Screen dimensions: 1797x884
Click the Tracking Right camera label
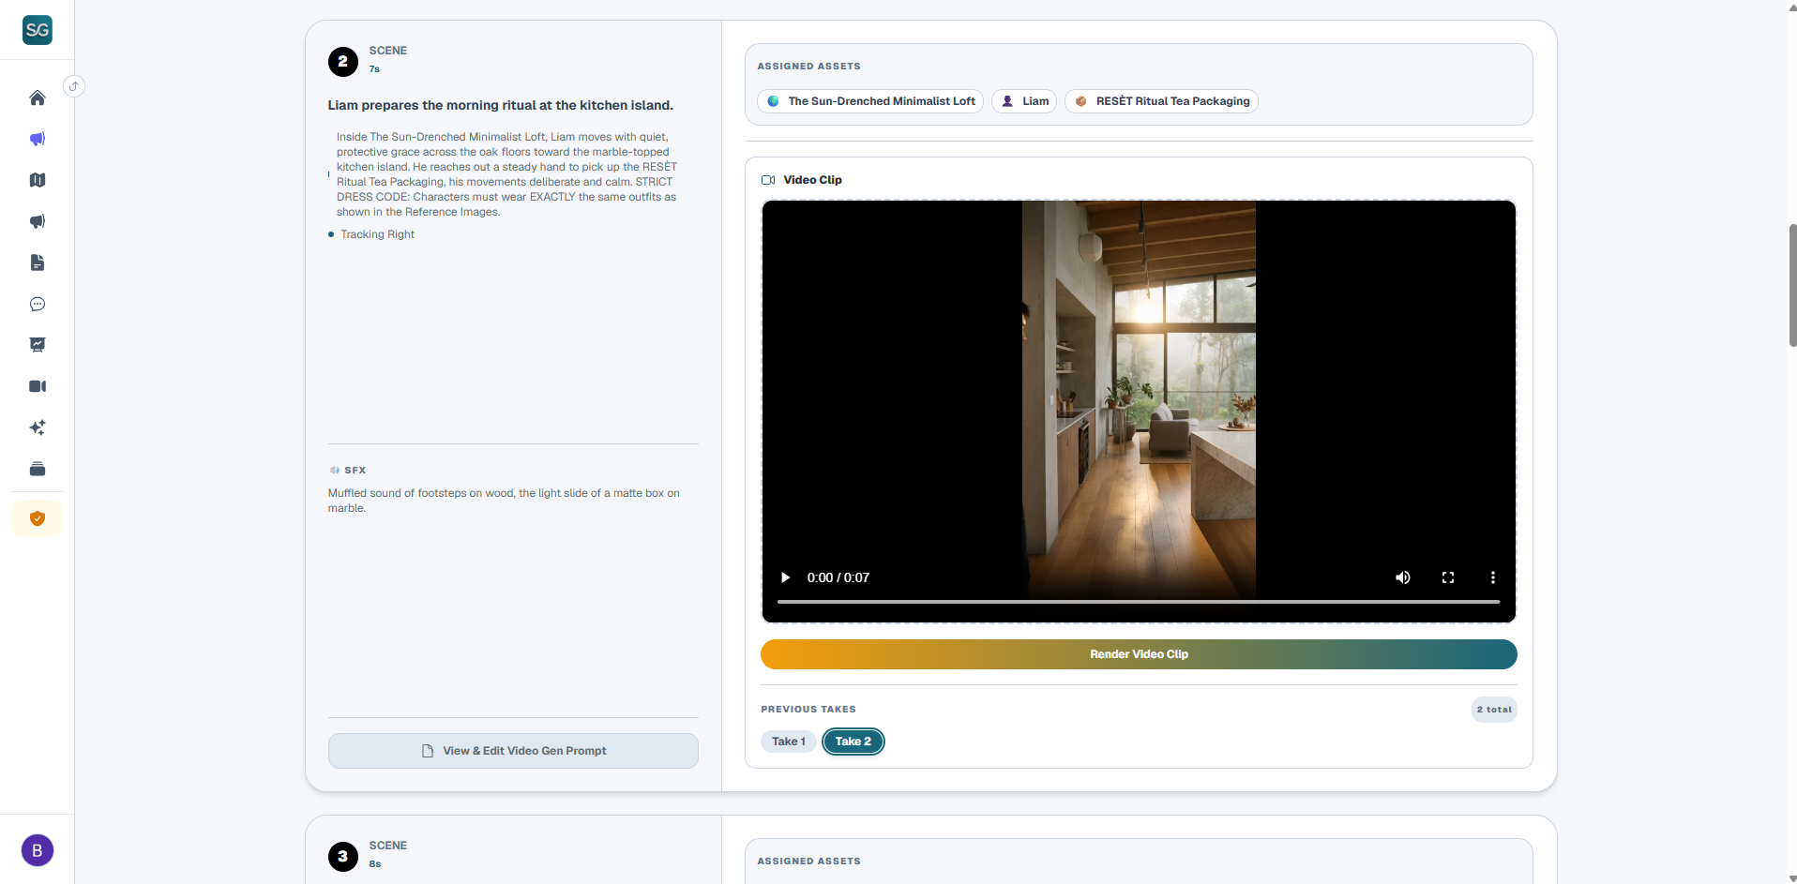click(x=377, y=234)
